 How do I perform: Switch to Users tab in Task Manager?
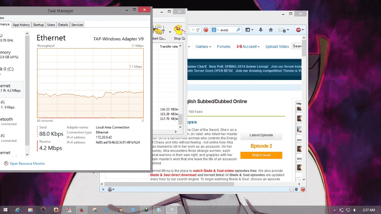coord(51,25)
